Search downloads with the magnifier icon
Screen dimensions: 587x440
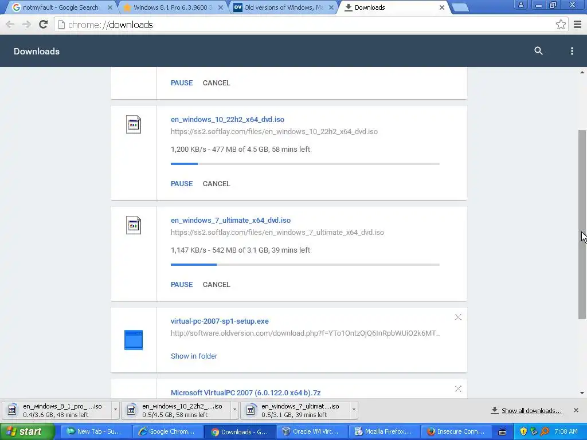[x=538, y=51]
